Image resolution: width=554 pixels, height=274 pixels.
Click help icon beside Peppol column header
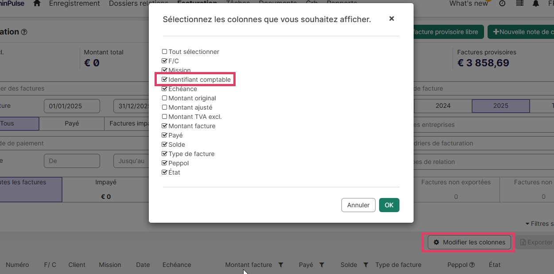pos(472,265)
